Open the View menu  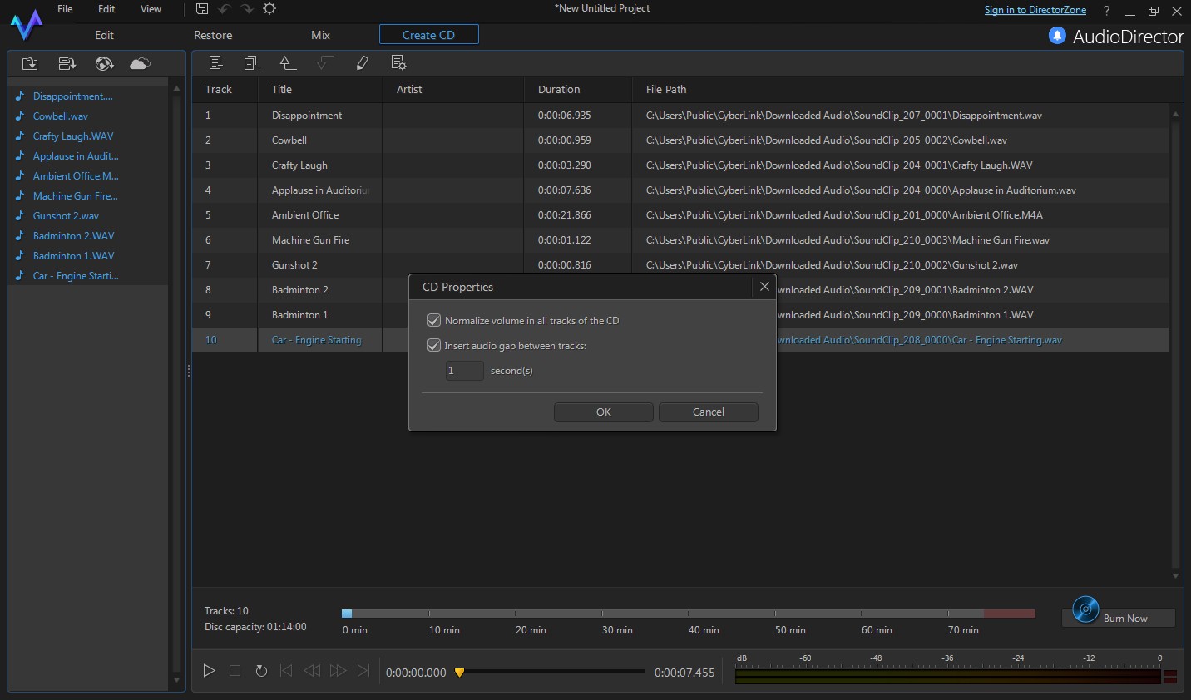point(150,9)
